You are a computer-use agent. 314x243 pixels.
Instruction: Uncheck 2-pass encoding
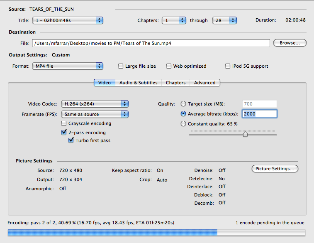(x=64, y=133)
